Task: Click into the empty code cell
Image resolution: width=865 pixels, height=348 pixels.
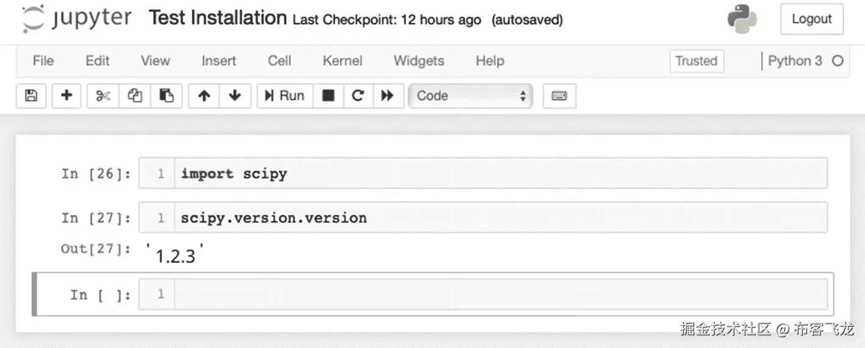Action: pyautogui.click(x=500, y=294)
